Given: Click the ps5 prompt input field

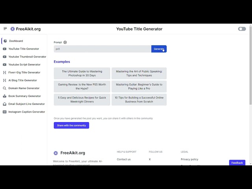Looking at the screenshot, I should (x=102, y=49).
